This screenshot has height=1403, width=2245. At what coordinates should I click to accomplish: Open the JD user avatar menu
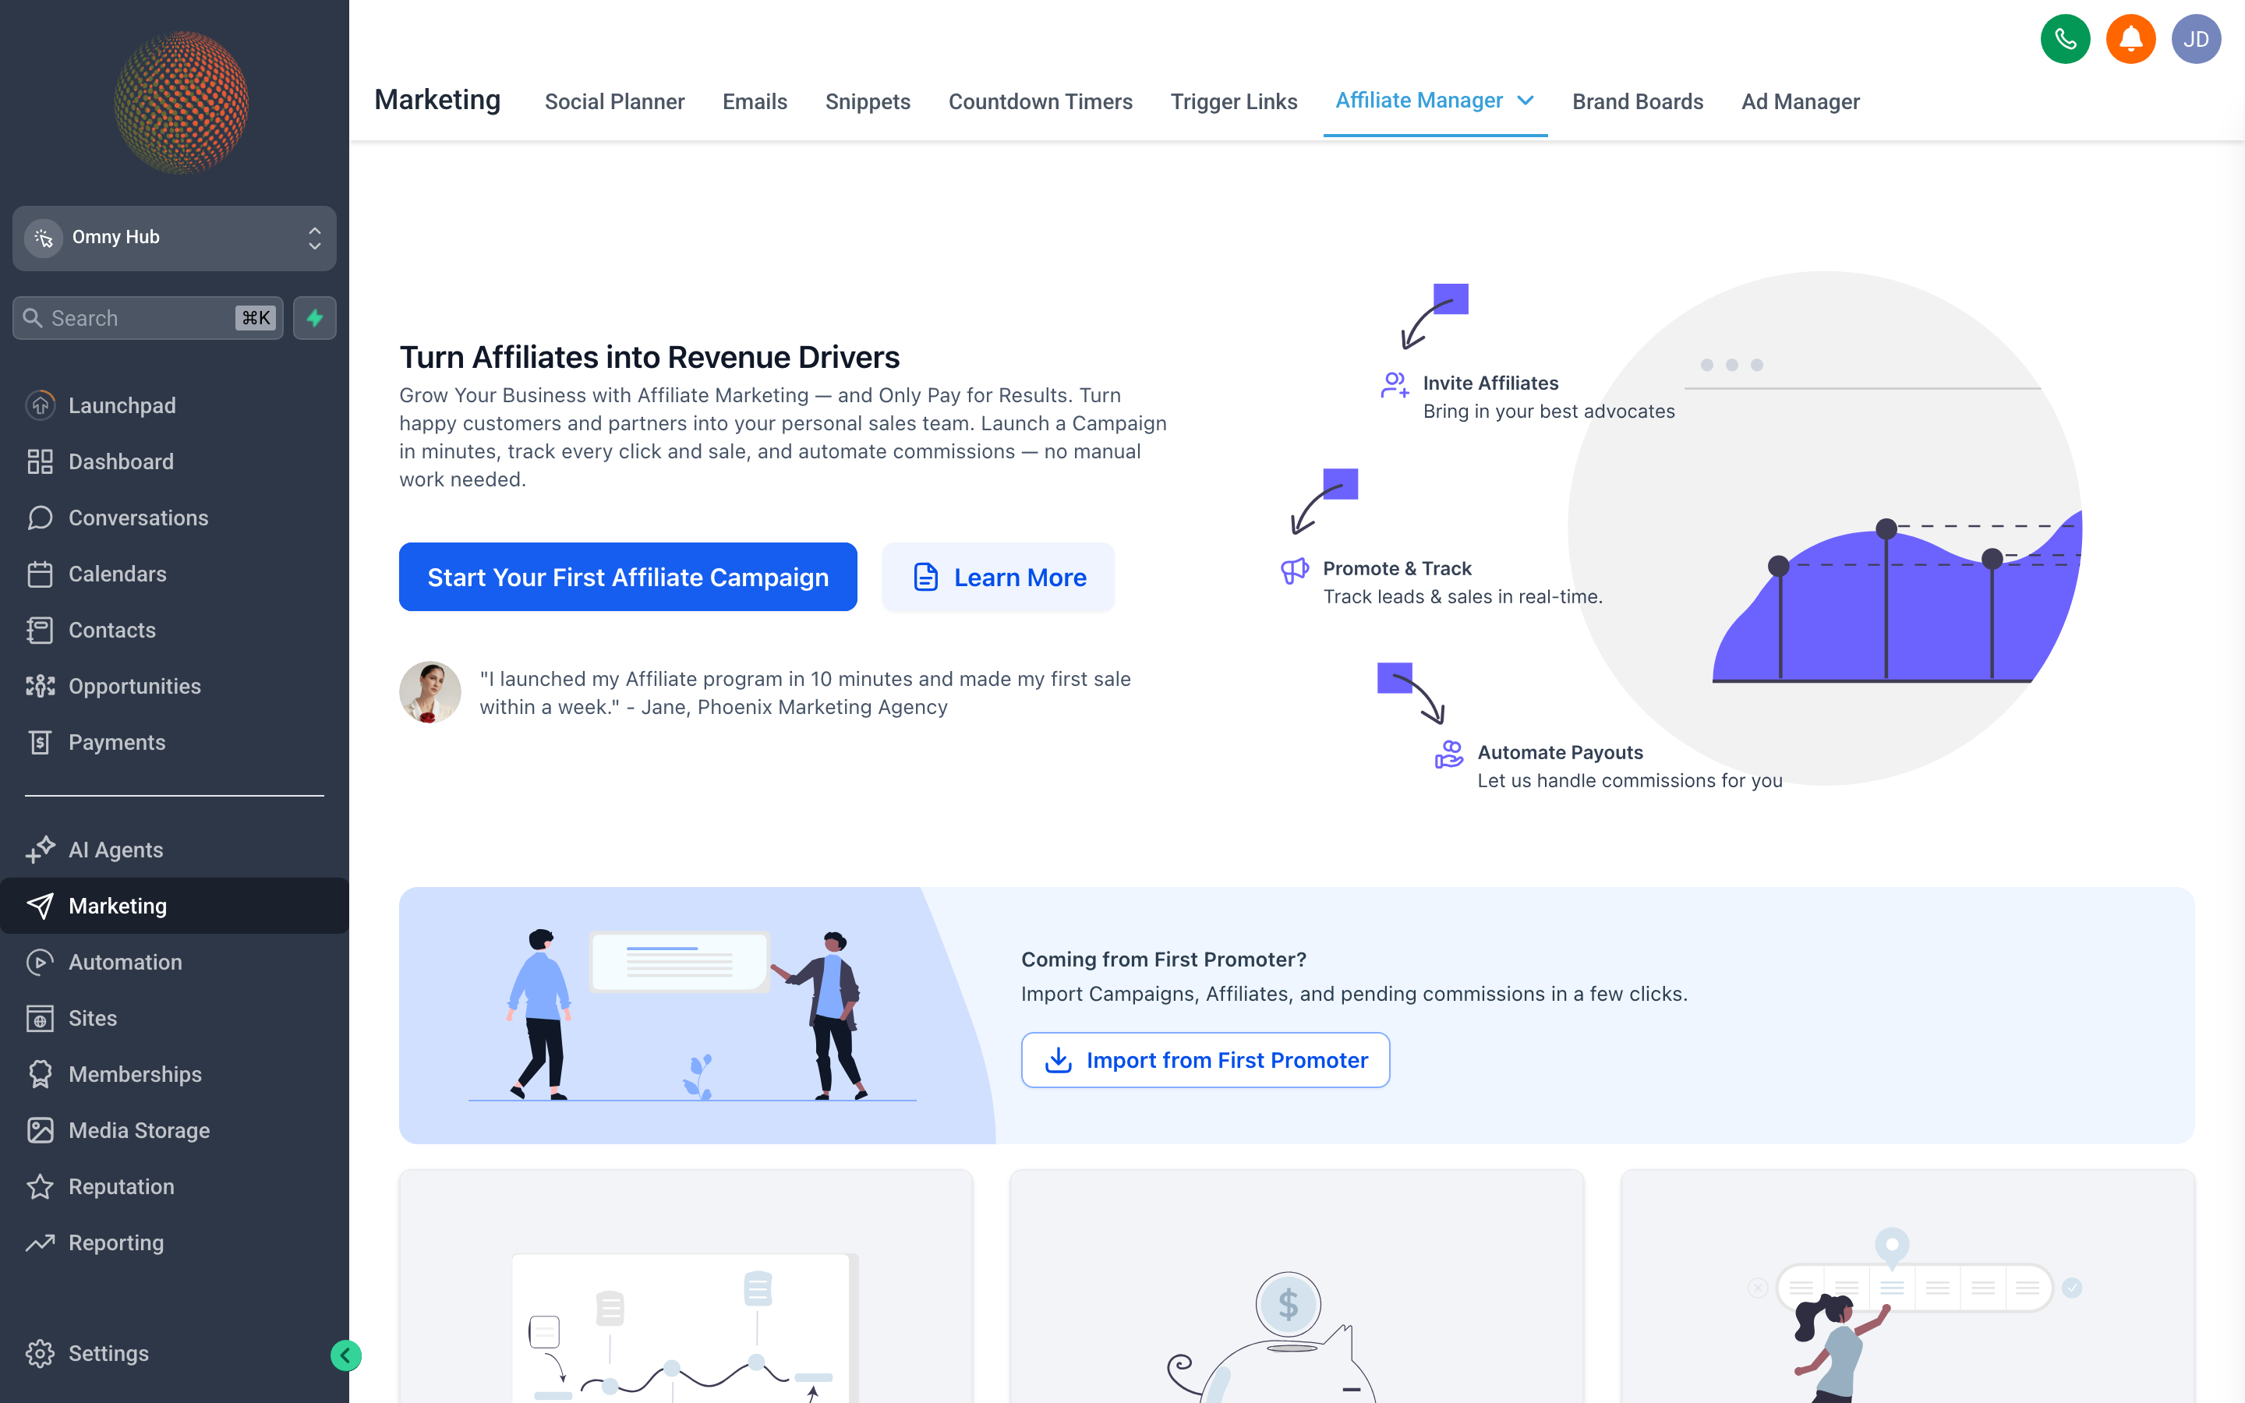tap(2196, 39)
